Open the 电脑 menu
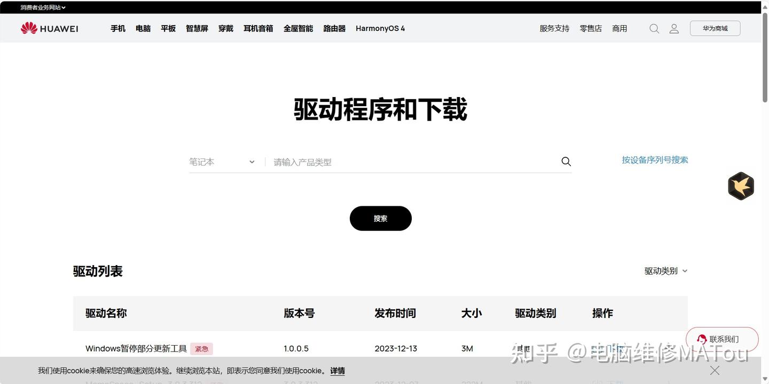This screenshot has width=769, height=384. [143, 29]
